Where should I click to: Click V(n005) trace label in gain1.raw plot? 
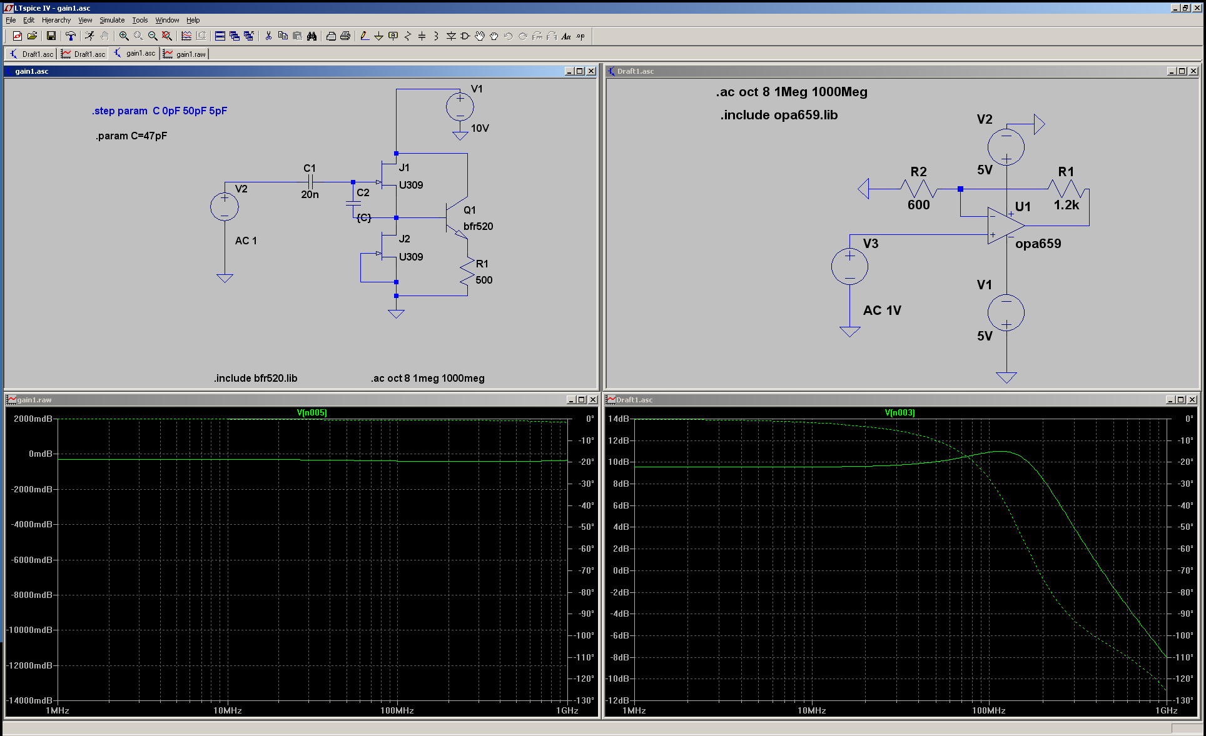click(312, 412)
